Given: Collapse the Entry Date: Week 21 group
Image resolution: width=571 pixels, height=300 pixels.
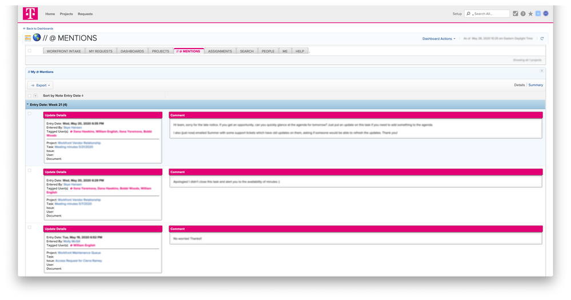Looking at the screenshot, I should [x=27, y=105].
